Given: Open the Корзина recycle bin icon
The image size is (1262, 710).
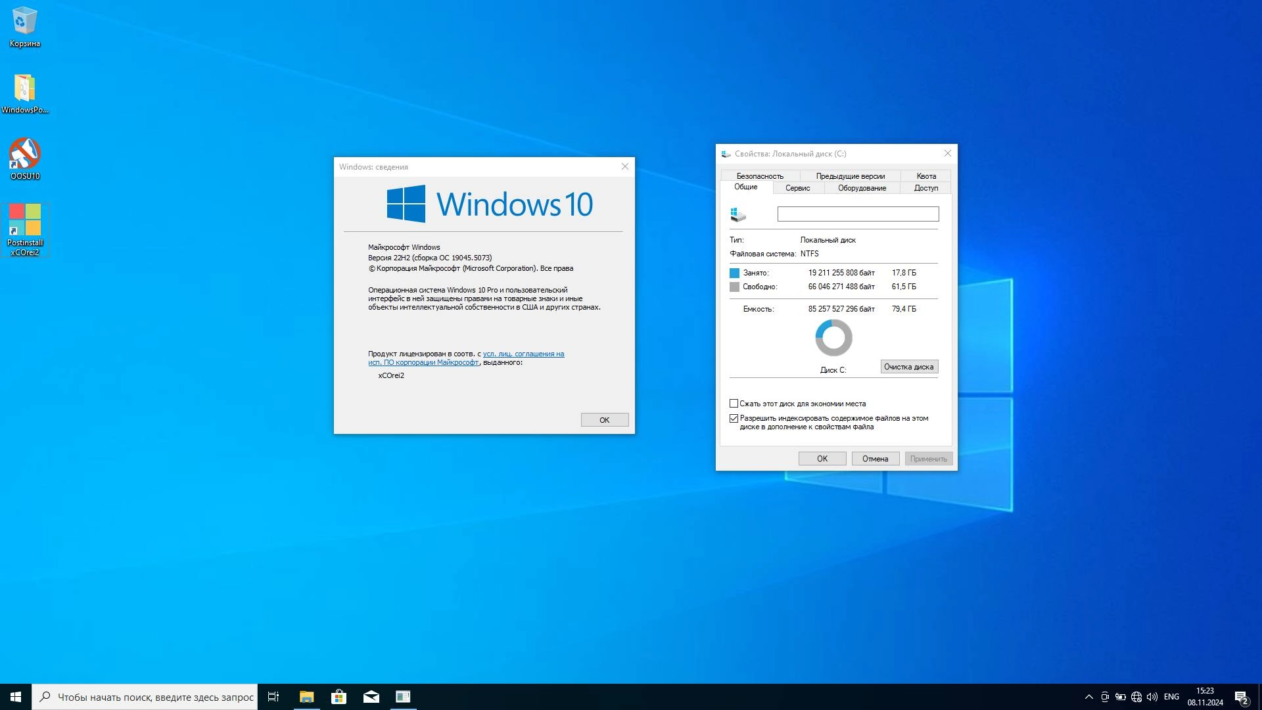Looking at the screenshot, I should coord(24,28).
